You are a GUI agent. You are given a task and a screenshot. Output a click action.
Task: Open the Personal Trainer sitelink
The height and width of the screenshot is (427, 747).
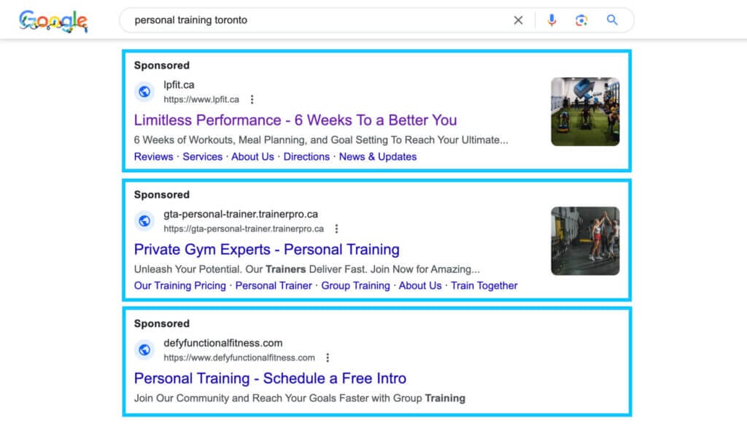[274, 285]
